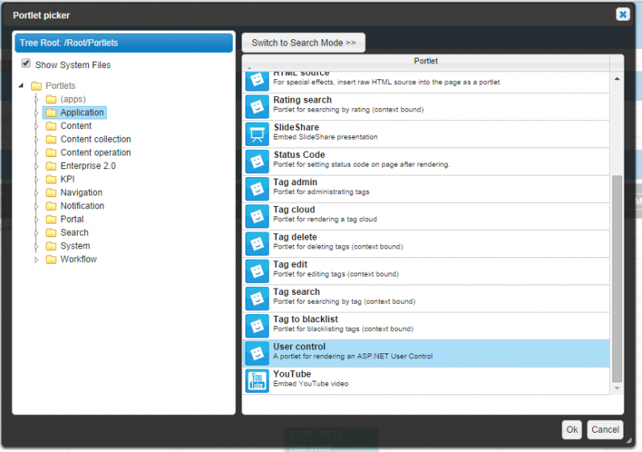Select the System folder in the tree
The height and width of the screenshot is (452, 642).
click(75, 246)
